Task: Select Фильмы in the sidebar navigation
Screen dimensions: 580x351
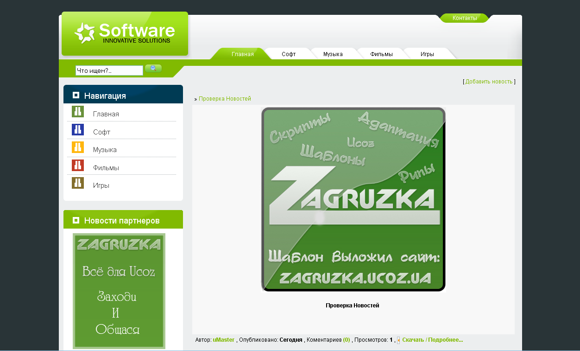Action: point(106,168)
